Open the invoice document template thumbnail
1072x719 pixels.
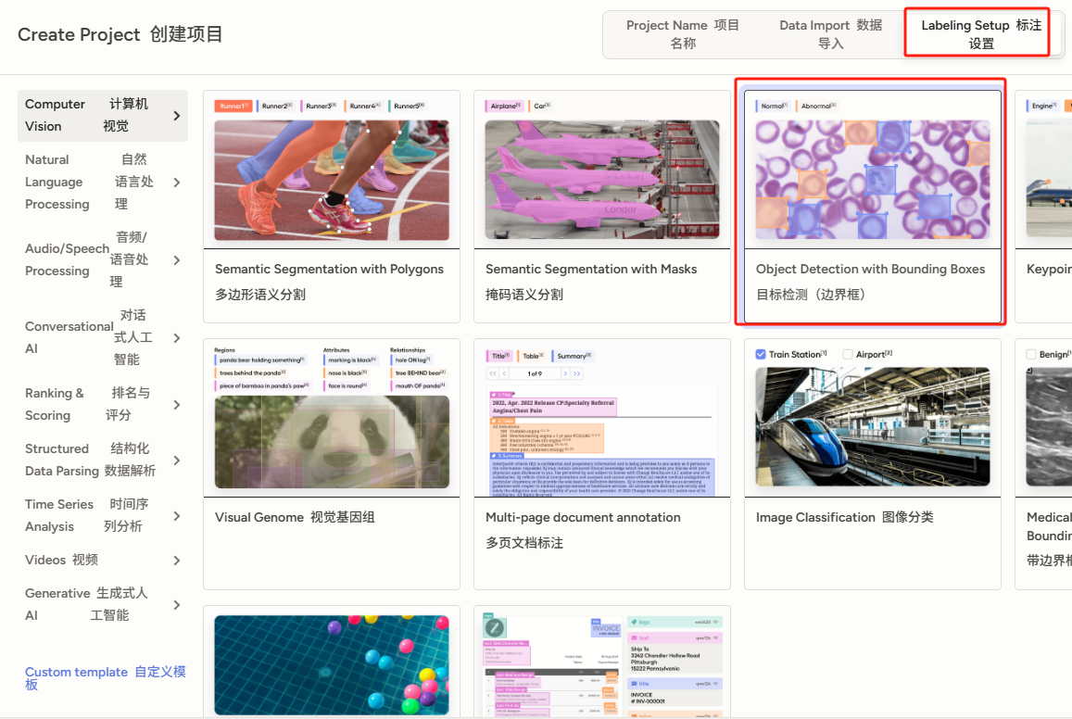tap(602, 665)
